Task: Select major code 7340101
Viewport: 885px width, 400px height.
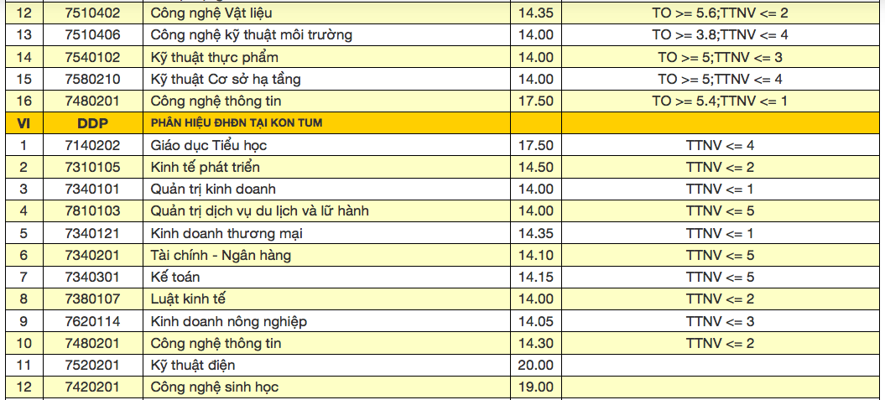Action: click(x=92, y=189)
